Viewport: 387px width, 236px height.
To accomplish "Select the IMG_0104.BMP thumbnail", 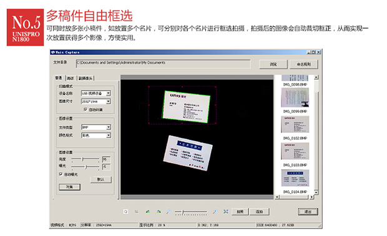I will pos(295,178).
